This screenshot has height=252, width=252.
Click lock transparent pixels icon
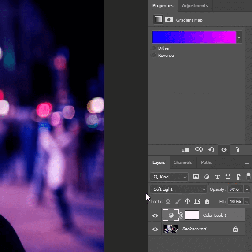(168, 201)
